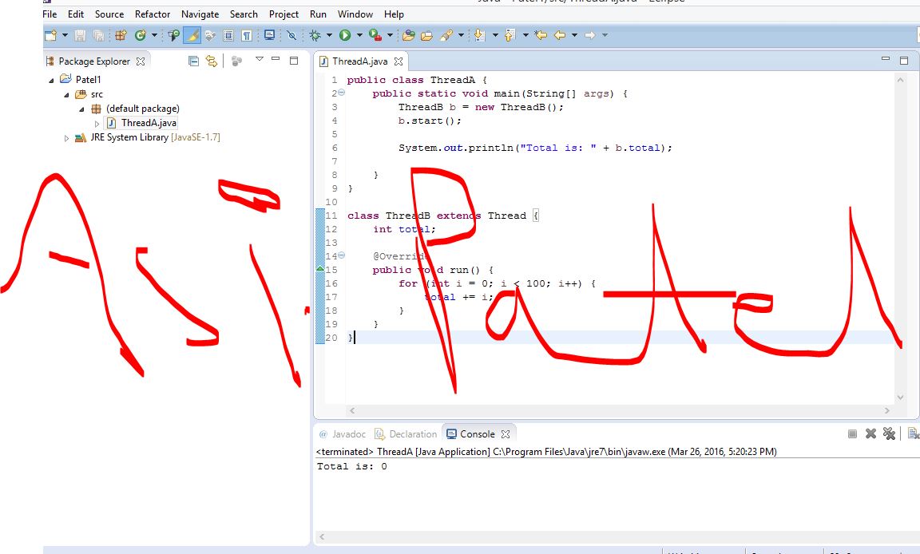
Task: Click the New Java Package icon
Action: [121, 36]
